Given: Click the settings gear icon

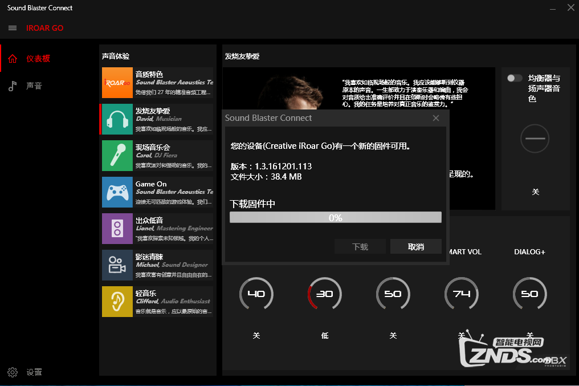Looking at the screenshot, I should [x=13, y=372].
